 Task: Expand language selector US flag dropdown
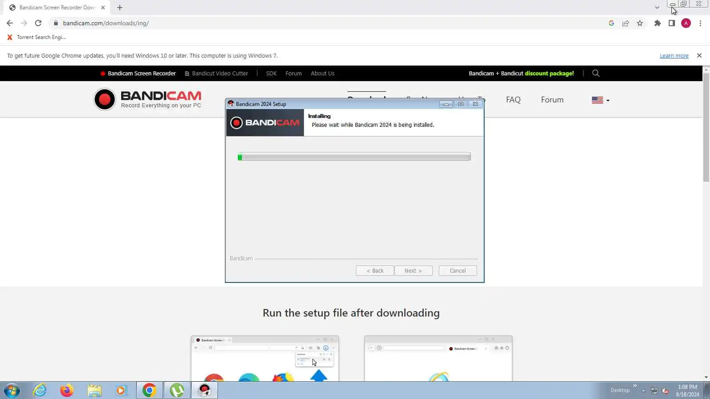coord(600,100)
